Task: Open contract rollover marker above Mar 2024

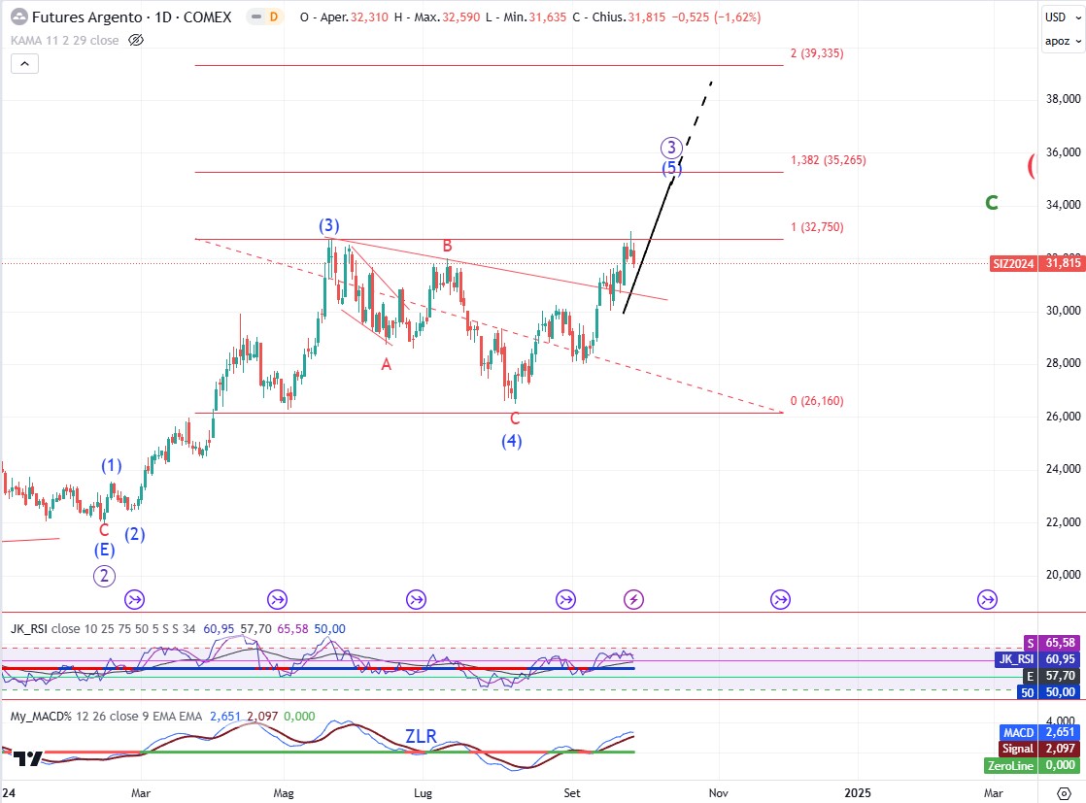Action: tap(134, 599)
